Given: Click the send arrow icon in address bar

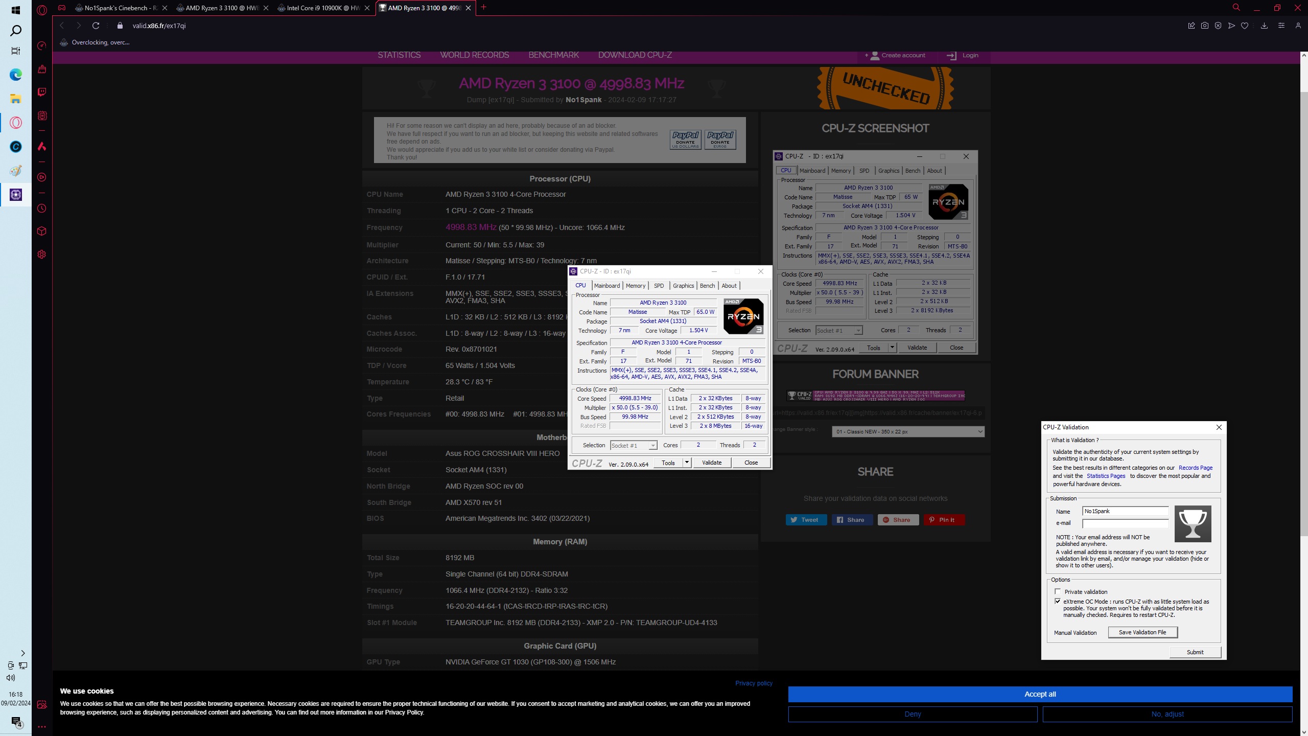Looking at the screenshot, I should point(1231,26).
